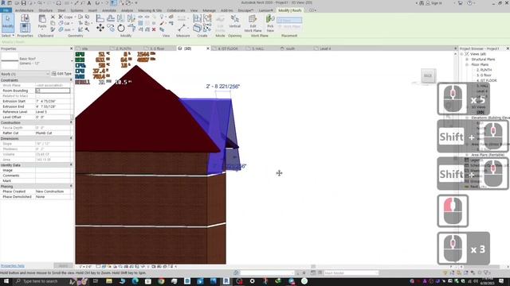Click the Rafter Cut value Plumb Cut
Viewport: 510px width, 286px height.
[53, 133]
